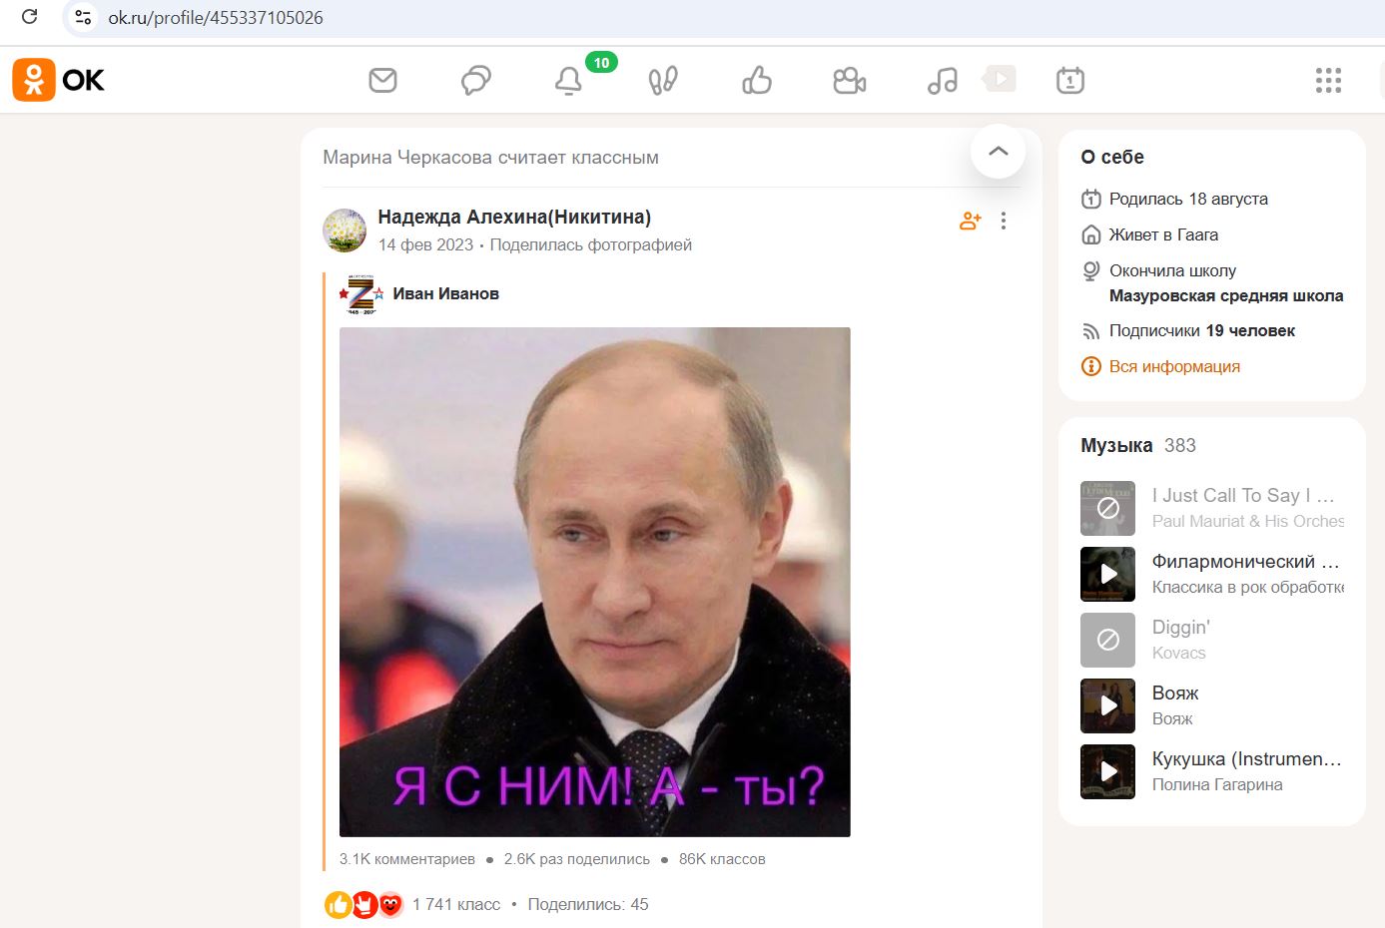Open the grayed video play icon

[1000, 78]
